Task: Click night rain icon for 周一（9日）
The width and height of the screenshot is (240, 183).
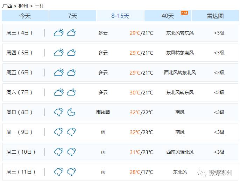Action: tap(71, 132)
